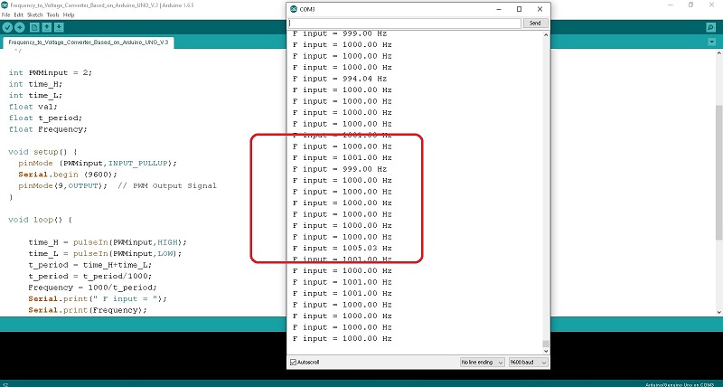This screenshot has height=387, width=723.
Task: Click the COM3 window scrollbar up arrow
Action: click(546, 35)
